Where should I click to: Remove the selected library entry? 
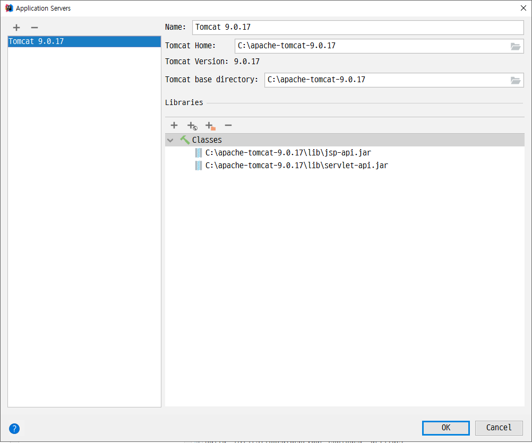(228, 125)
